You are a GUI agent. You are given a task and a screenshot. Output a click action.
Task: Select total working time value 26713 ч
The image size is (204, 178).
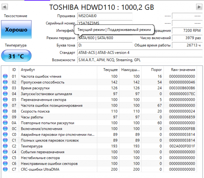187,45
